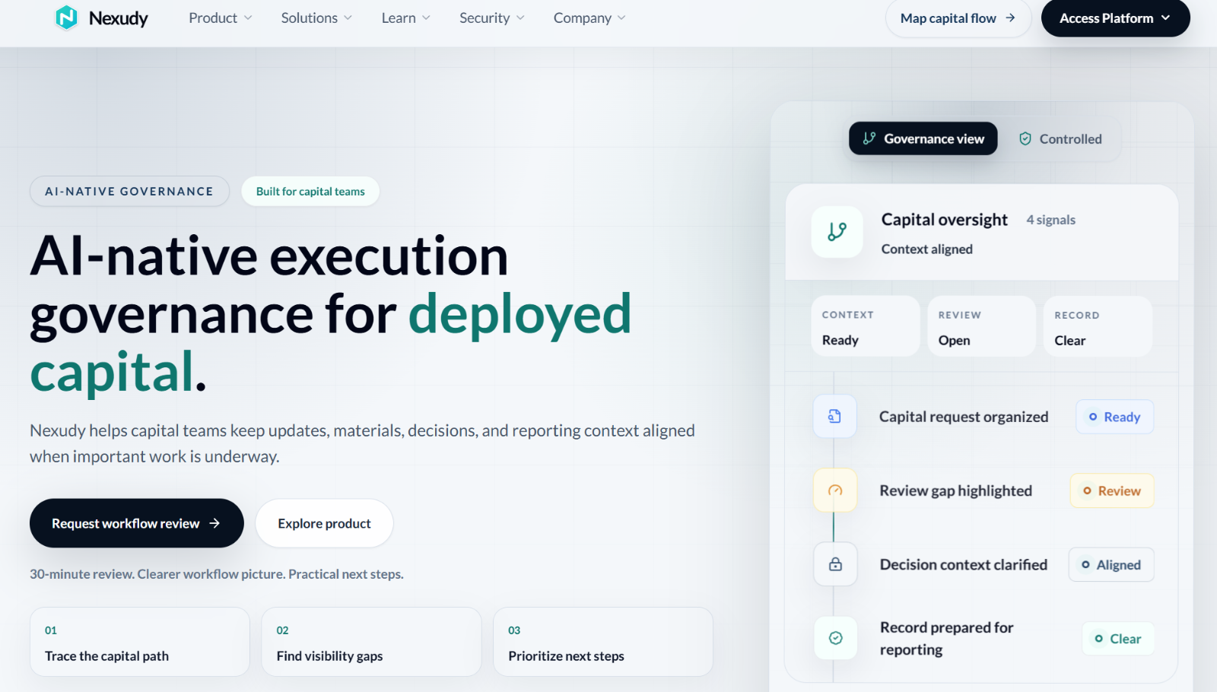
Task: Click the branch icon in Governance view tab
Action: coord(869,138)
